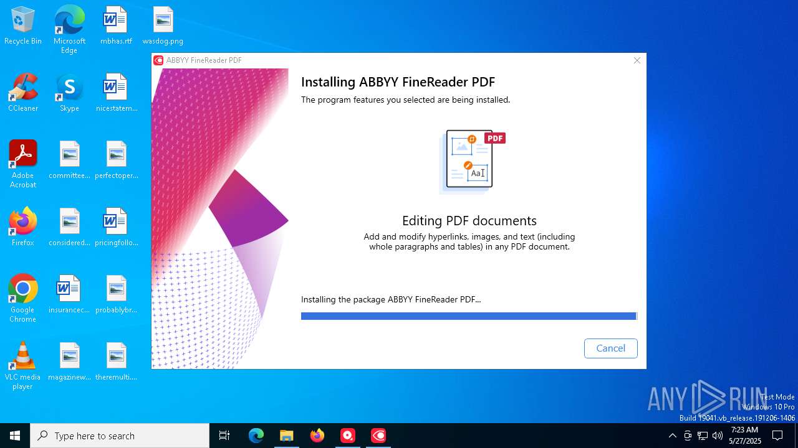Image resolution: width=798 pixels, height=448 pixels.
Task: Close the ABBYY FineReader PDF installer window
Action: [637, 60]
